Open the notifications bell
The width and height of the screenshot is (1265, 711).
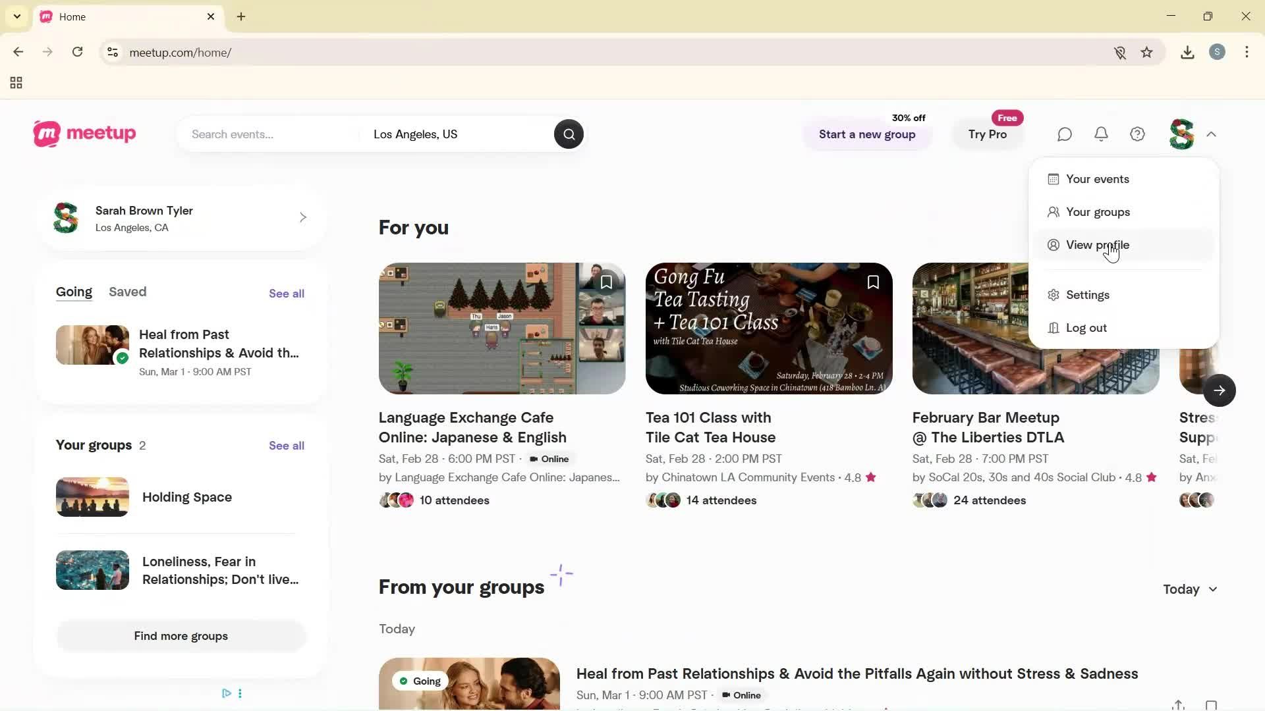coord(1100,134)
